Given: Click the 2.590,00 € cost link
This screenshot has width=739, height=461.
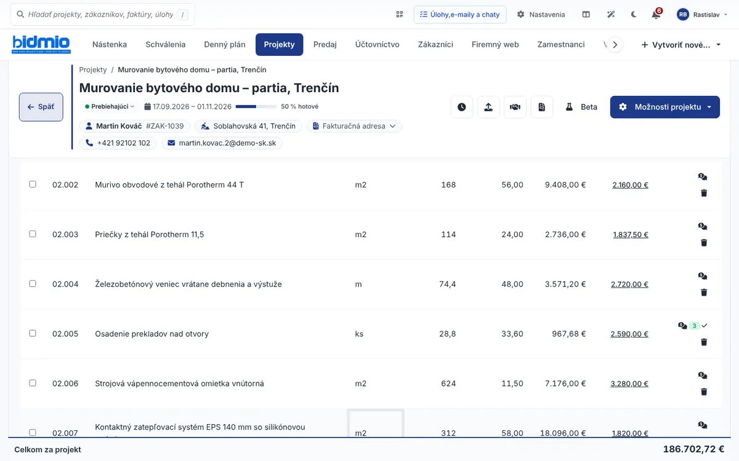Looking at the screenshot, I should [629, 334].
